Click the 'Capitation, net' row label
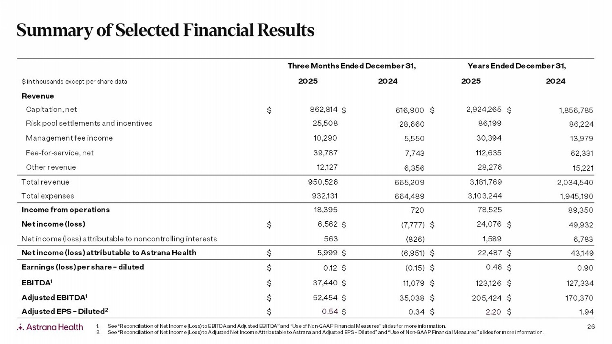 click(x=51, y=110)
